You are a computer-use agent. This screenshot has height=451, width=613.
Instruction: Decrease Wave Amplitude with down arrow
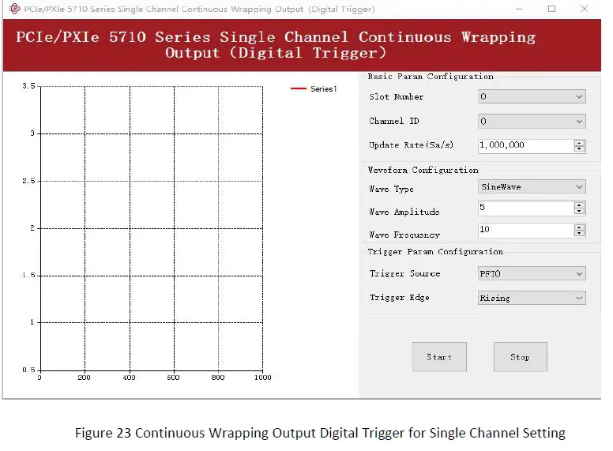point(579,212)
